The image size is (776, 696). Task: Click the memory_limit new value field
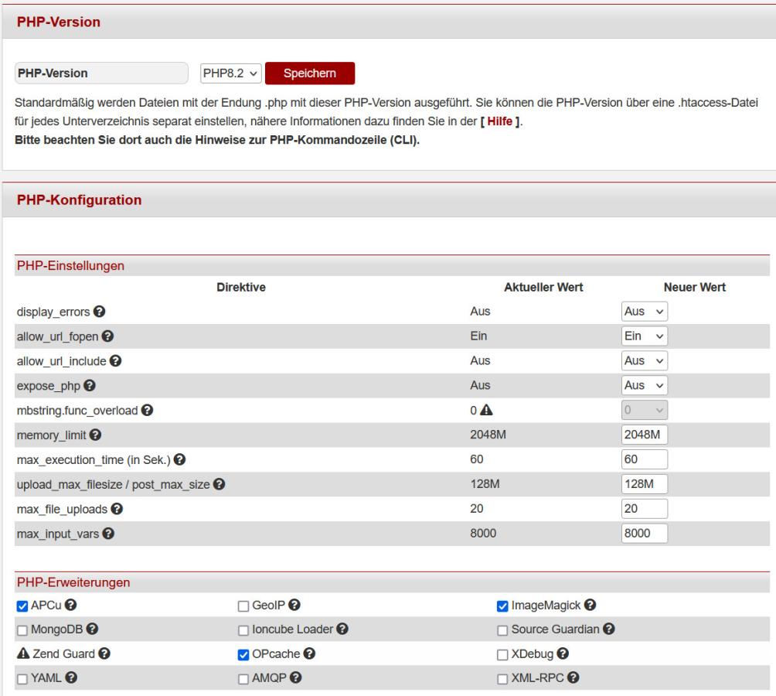[644, 435]
